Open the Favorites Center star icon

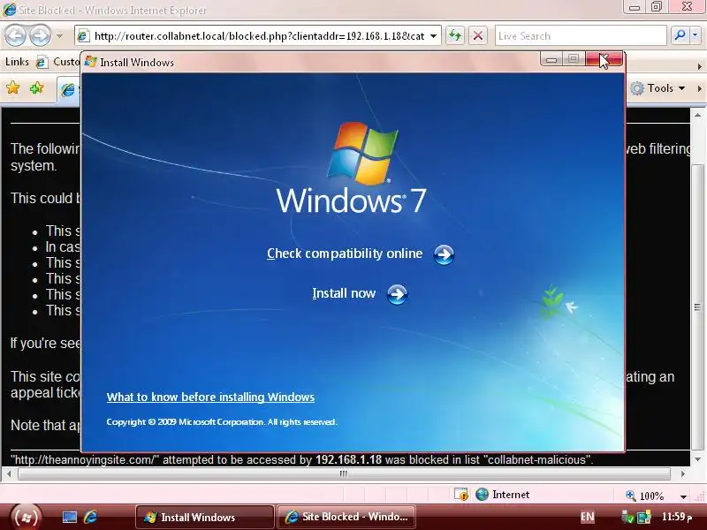coord(13,87)
